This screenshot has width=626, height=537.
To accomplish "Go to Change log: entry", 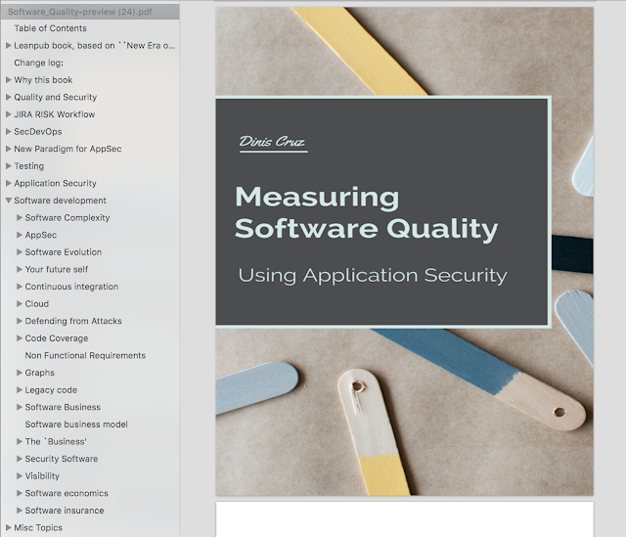I will [x=39, y=63].
